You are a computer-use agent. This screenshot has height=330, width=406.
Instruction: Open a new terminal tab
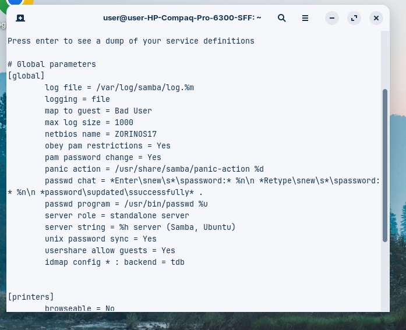point(21,18)
